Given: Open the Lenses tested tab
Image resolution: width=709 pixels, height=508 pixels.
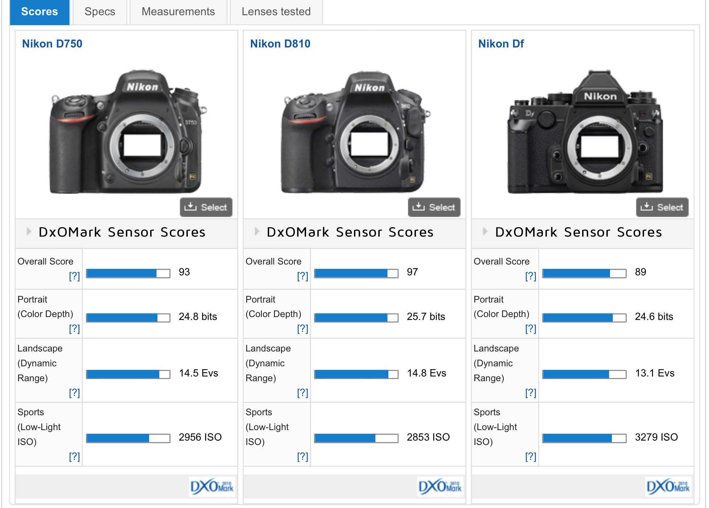Looking at the screenshot, I should click(276, 12).
